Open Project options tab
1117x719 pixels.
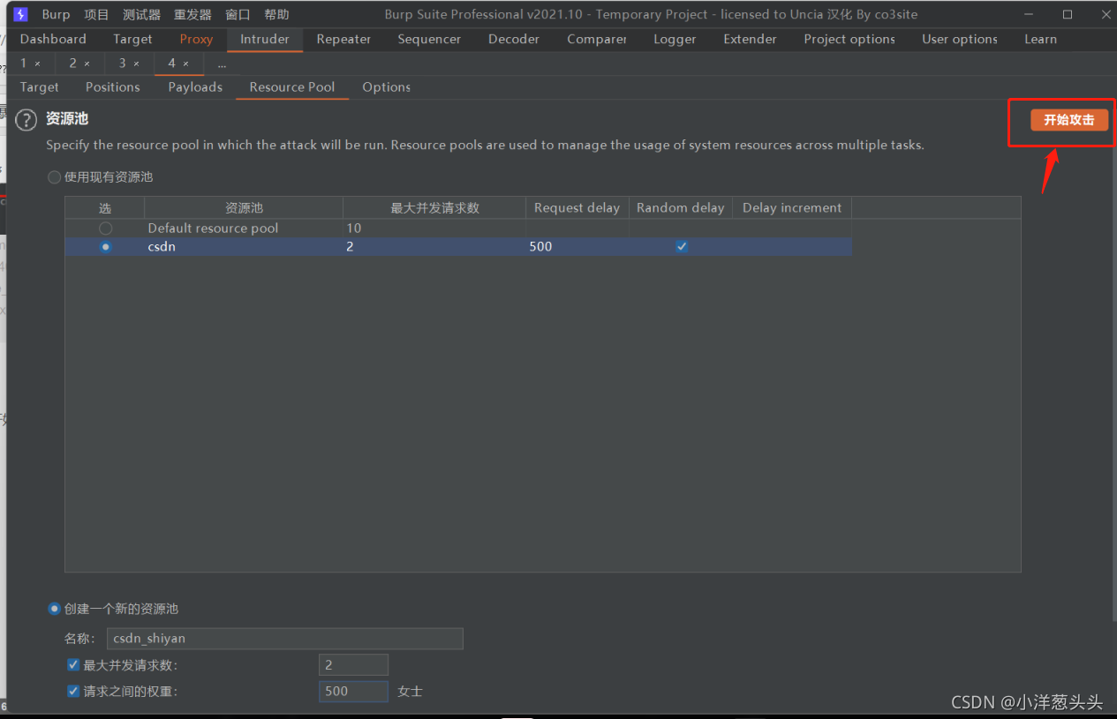(849, 39)
